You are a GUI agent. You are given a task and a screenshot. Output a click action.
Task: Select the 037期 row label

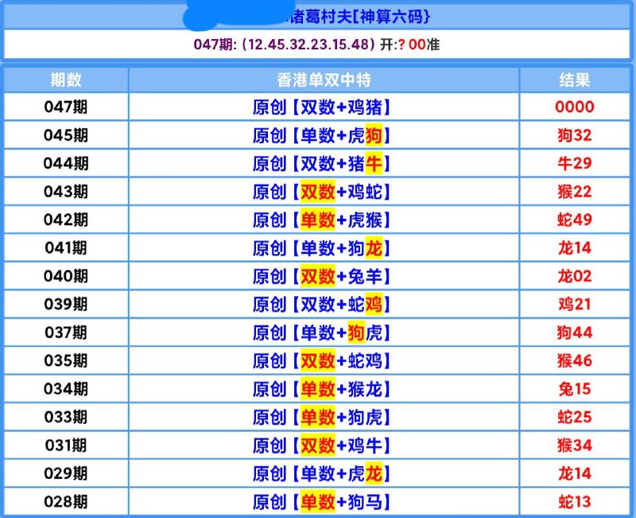pos(66,333)
